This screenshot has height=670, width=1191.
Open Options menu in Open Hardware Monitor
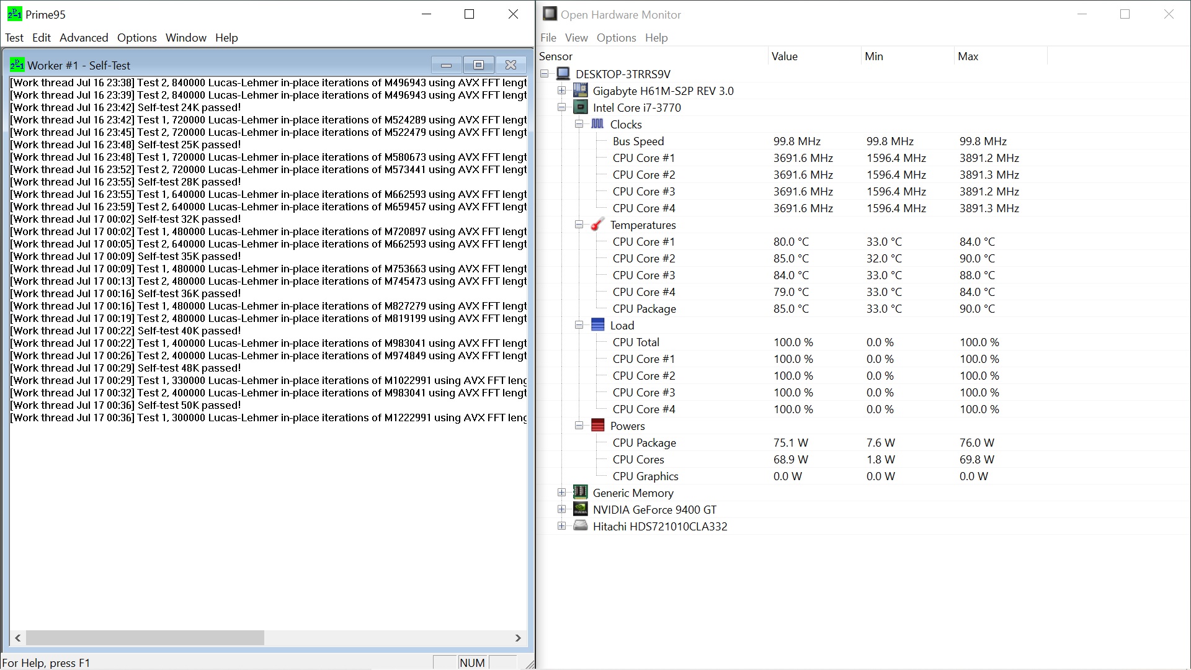coord(616,38)
